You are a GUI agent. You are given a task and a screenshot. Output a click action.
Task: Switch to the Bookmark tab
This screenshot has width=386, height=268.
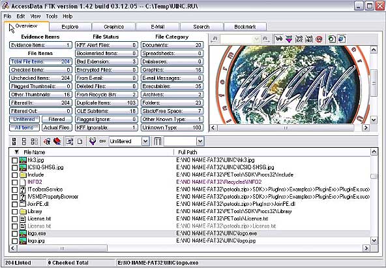245,27
